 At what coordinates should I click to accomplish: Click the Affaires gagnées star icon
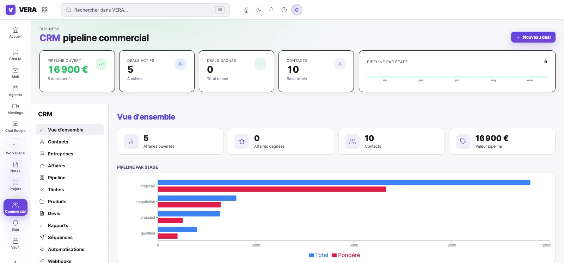coord(242,141)
